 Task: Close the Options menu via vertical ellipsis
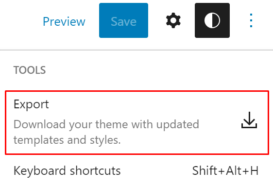pyautogui.click(x=251, y=20)
